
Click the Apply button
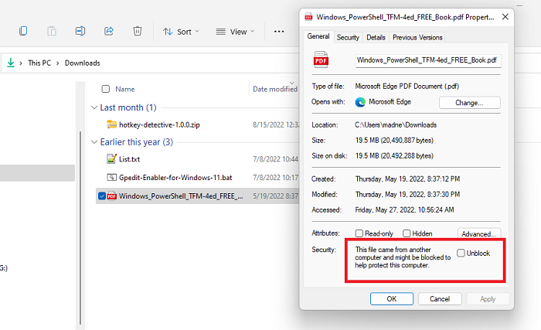[488, 298]
